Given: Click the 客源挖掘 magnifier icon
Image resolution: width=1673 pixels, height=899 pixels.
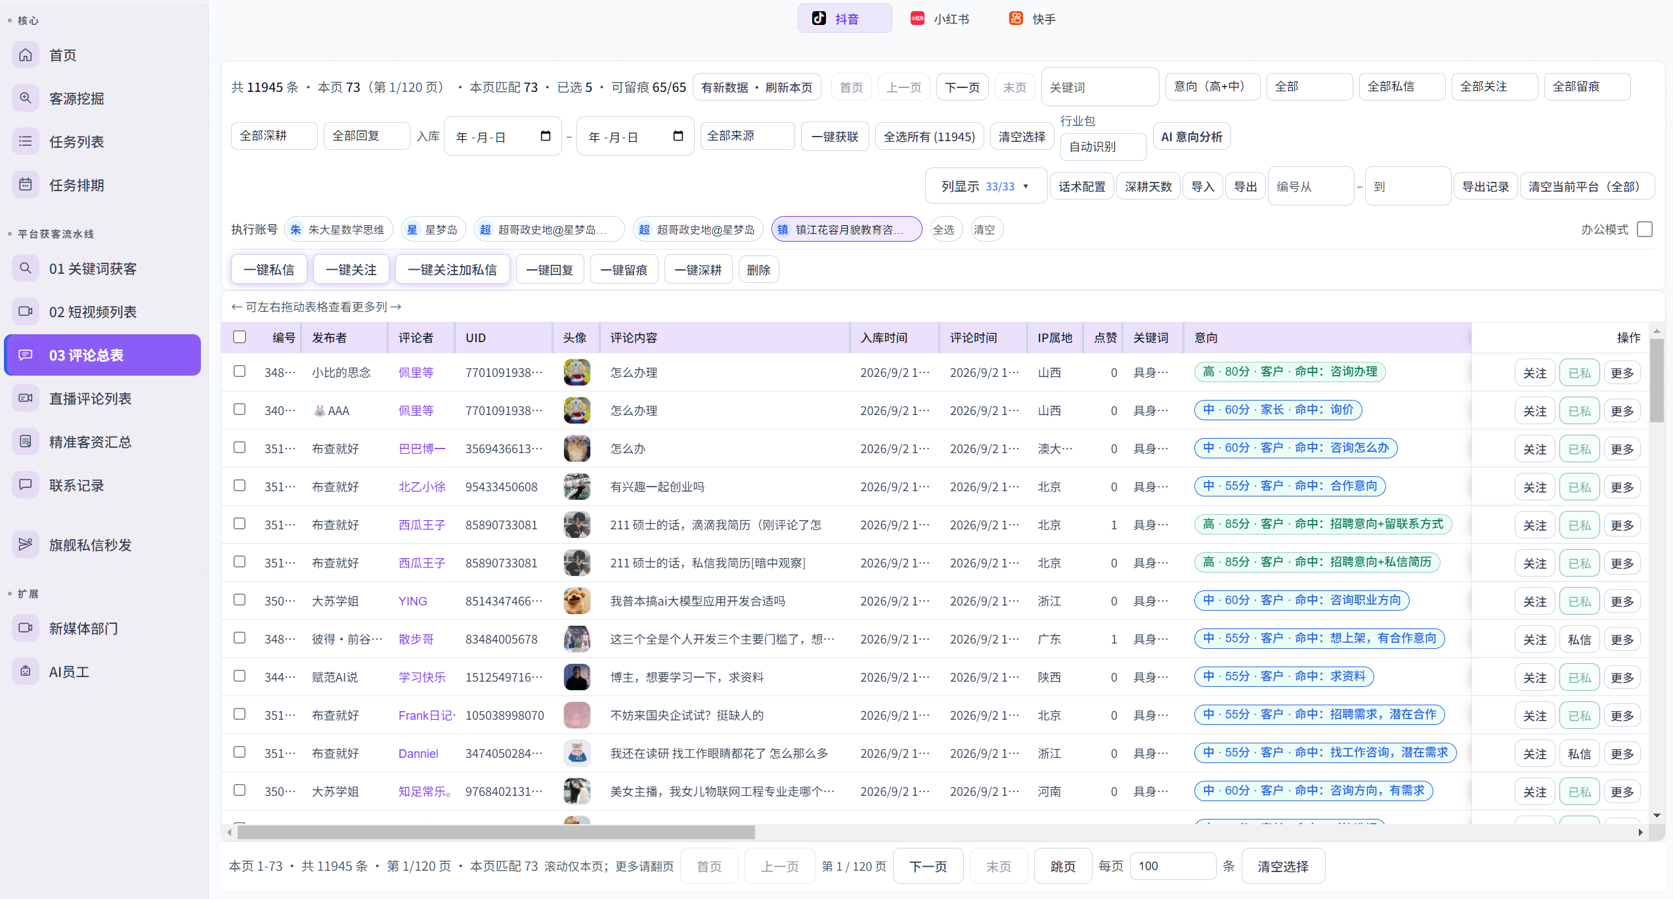Looking at the screenshot, I should (x=26, y=98).
